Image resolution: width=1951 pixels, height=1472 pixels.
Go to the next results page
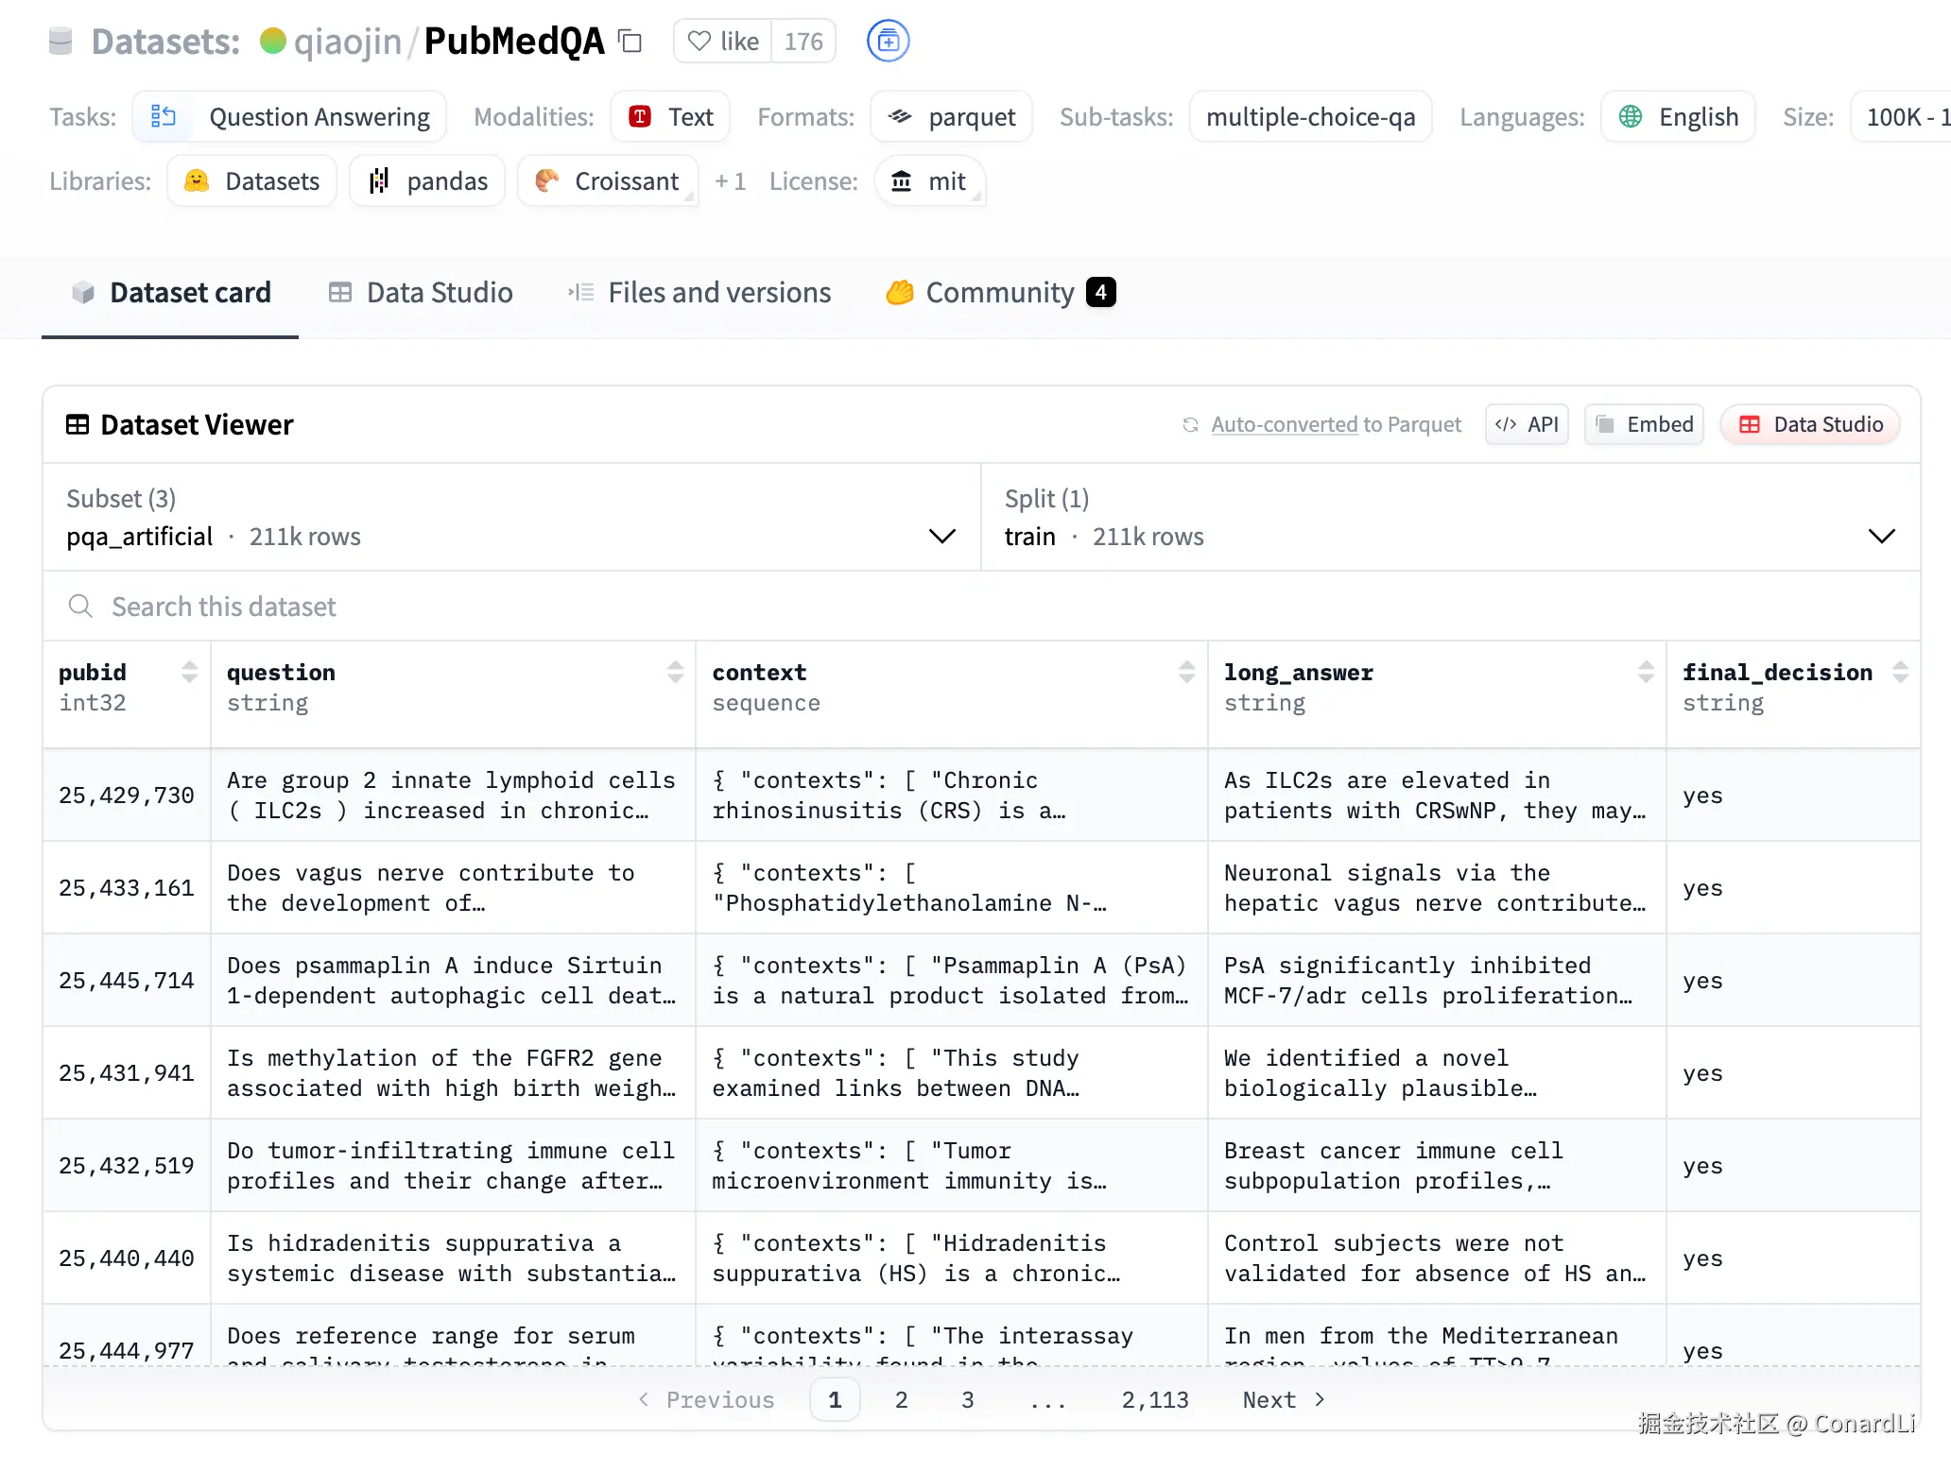(1281, 1399)
